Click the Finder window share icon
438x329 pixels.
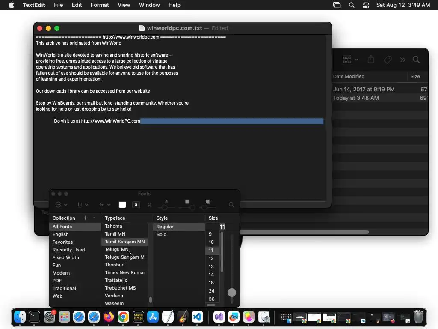click(x=371, y=59)
